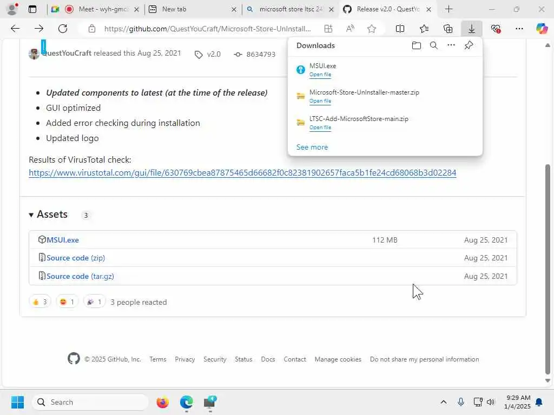Open Favorites list icon
554x415 pixels.
pos(424,29)
